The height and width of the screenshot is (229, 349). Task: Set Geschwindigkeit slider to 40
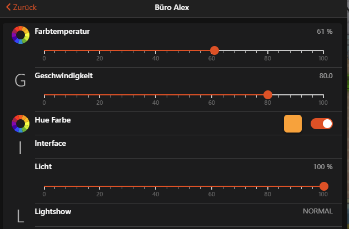pos(156,95)
